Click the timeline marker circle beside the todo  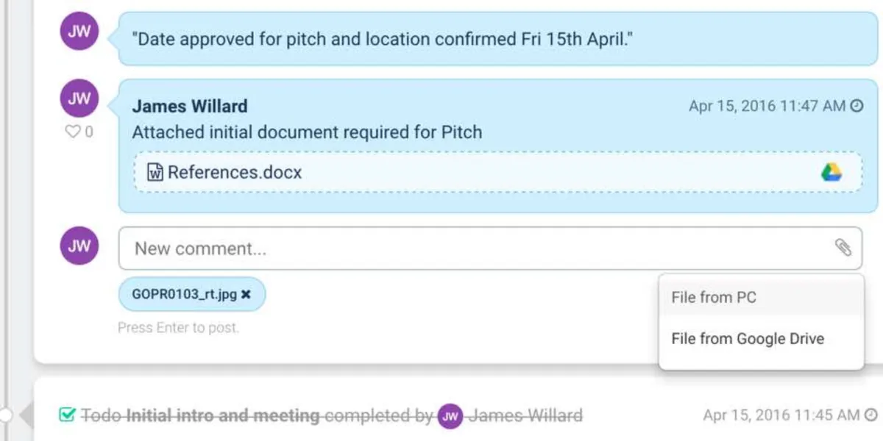(x=5, y=415)
